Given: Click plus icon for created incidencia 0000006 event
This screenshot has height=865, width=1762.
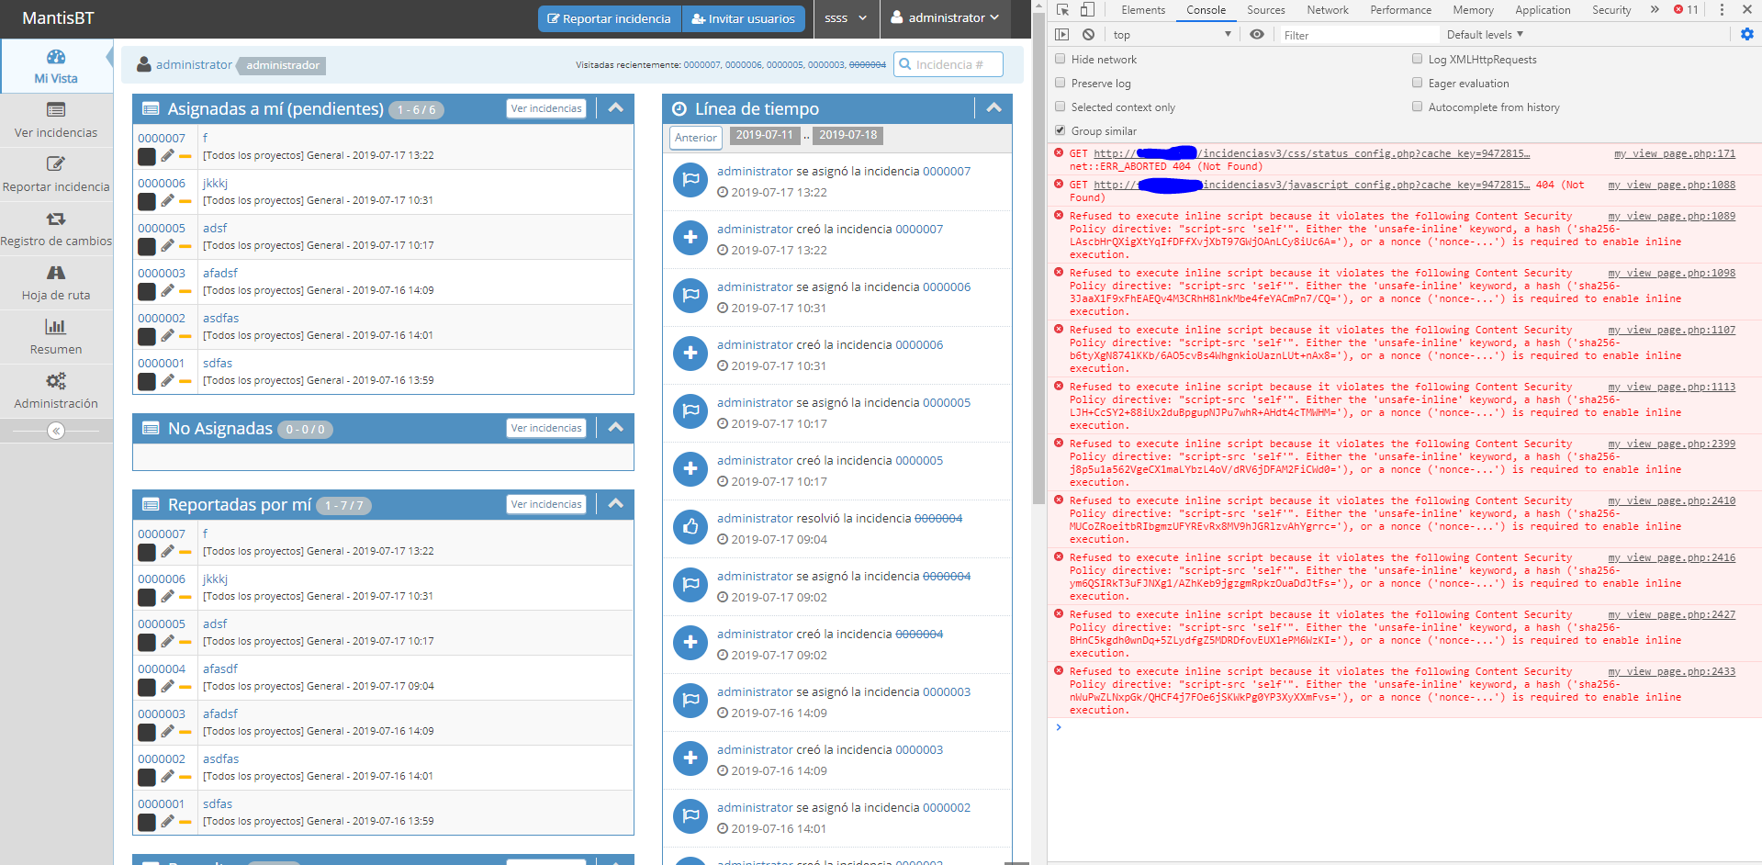Looking at the screenshot, I should (690, 354).
